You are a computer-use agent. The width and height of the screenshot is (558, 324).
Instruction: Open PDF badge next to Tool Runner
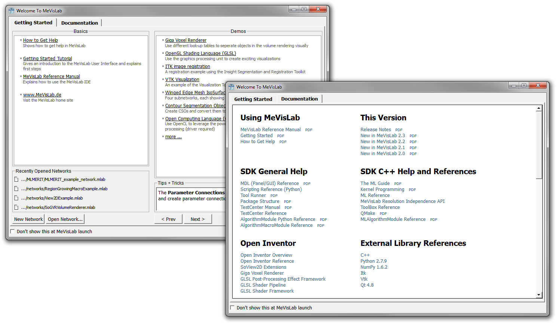tap(274, 196)
